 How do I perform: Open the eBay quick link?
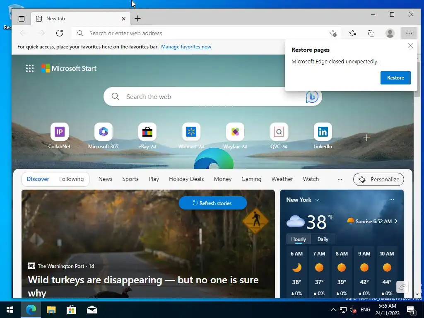[x=147, y=136]
